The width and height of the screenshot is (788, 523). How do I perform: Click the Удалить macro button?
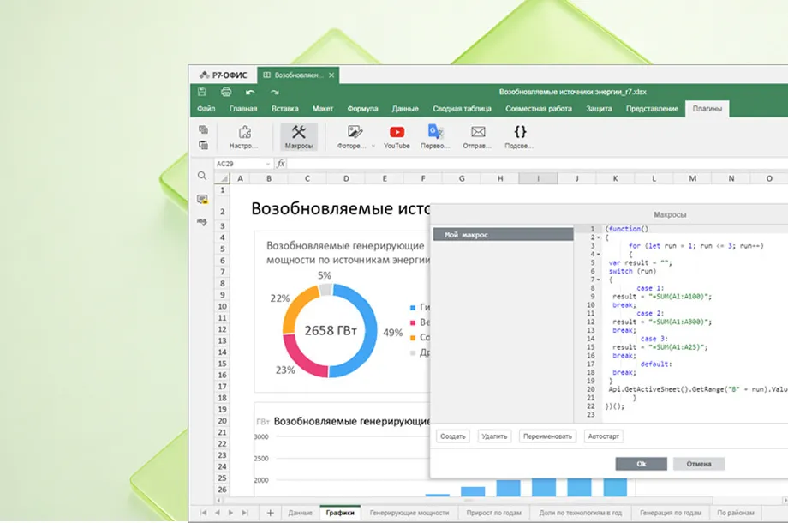pos(494,436)
